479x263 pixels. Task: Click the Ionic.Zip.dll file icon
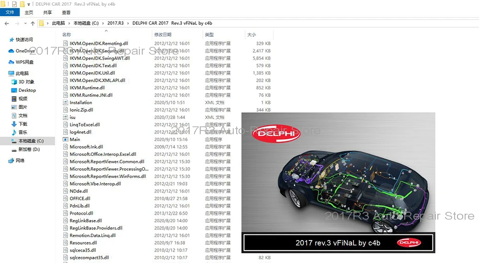coord(65,110)
